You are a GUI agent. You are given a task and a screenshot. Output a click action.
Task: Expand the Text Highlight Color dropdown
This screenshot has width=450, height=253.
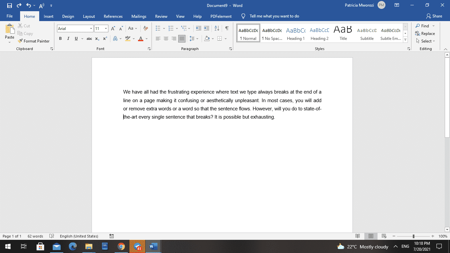click(133, 39)
